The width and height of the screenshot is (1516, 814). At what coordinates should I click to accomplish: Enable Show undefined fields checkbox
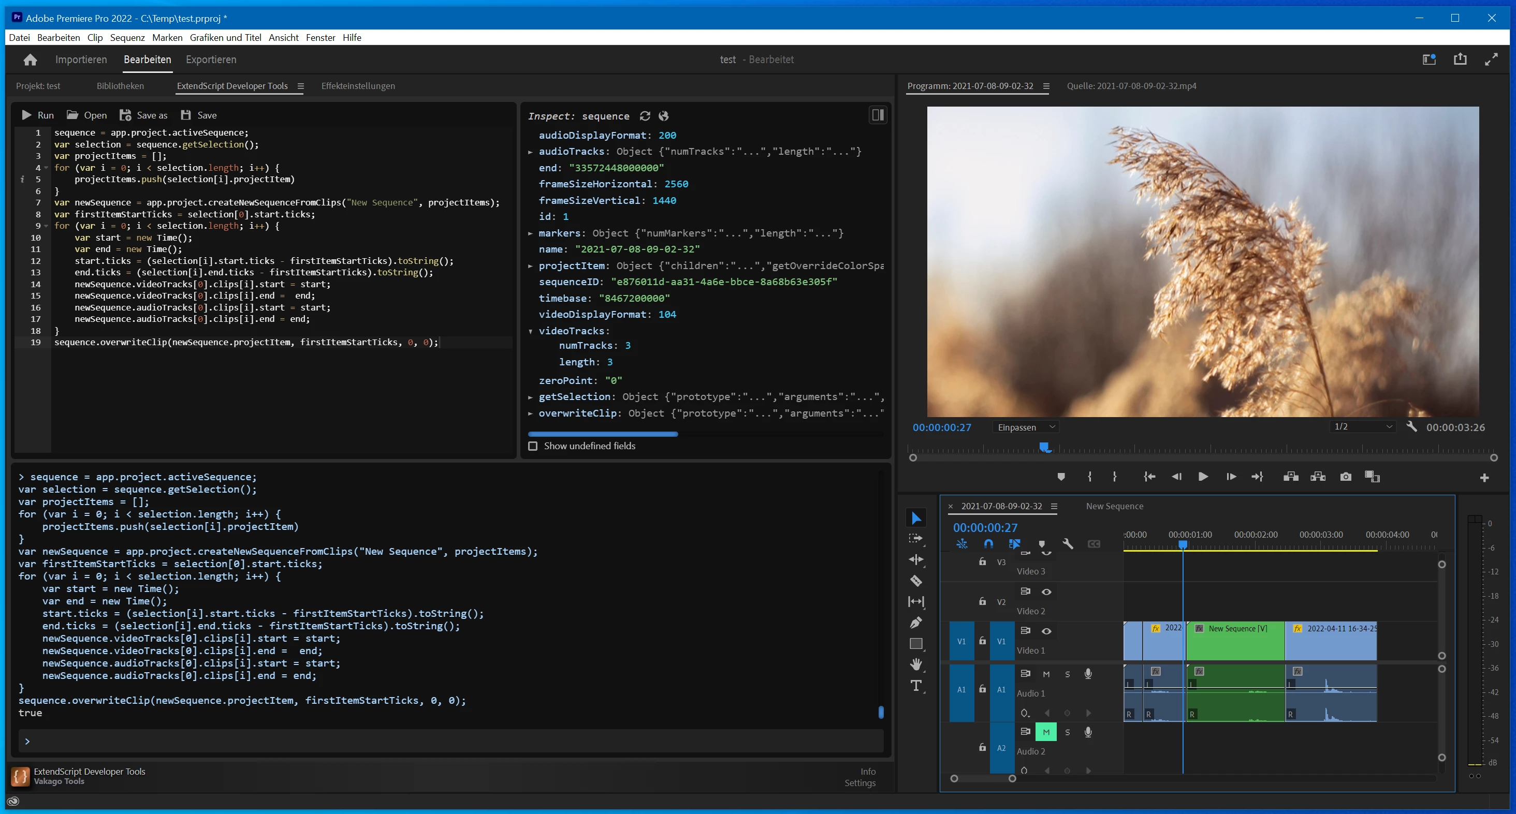pos(533,446)
